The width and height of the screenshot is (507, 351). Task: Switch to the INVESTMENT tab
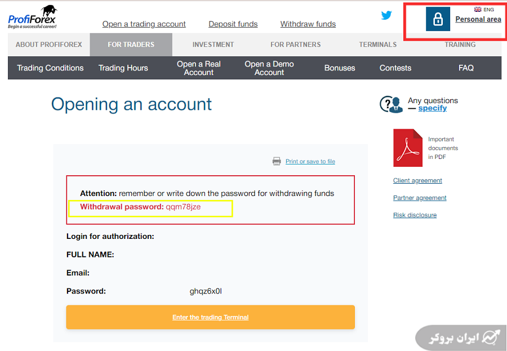(213, 45)
